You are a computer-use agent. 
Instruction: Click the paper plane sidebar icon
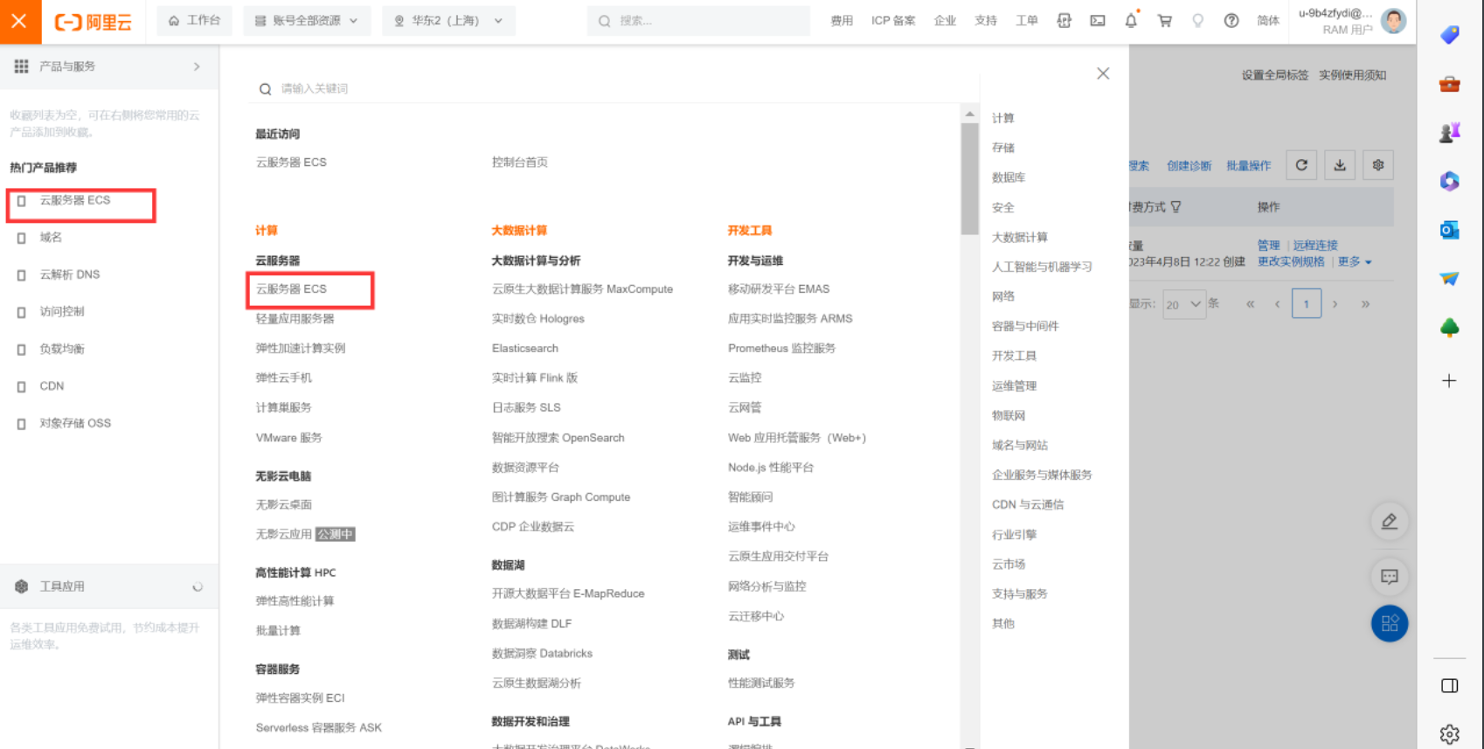pos(1449,279)
